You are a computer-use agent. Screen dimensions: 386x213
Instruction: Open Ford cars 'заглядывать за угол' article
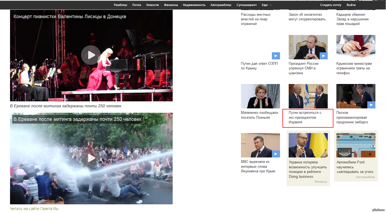pyautogui.click(x=355, y=167)
